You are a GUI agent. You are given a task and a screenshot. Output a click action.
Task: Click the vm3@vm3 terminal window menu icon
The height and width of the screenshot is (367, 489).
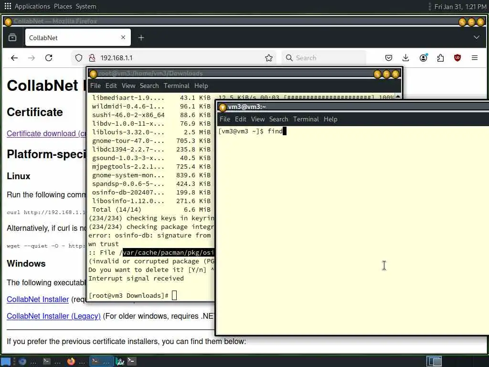click(223, 108)
